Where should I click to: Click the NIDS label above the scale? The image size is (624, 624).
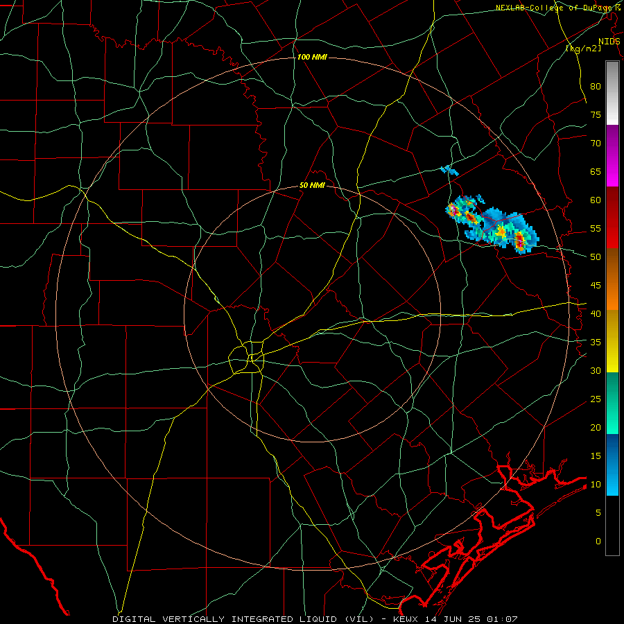609,42
